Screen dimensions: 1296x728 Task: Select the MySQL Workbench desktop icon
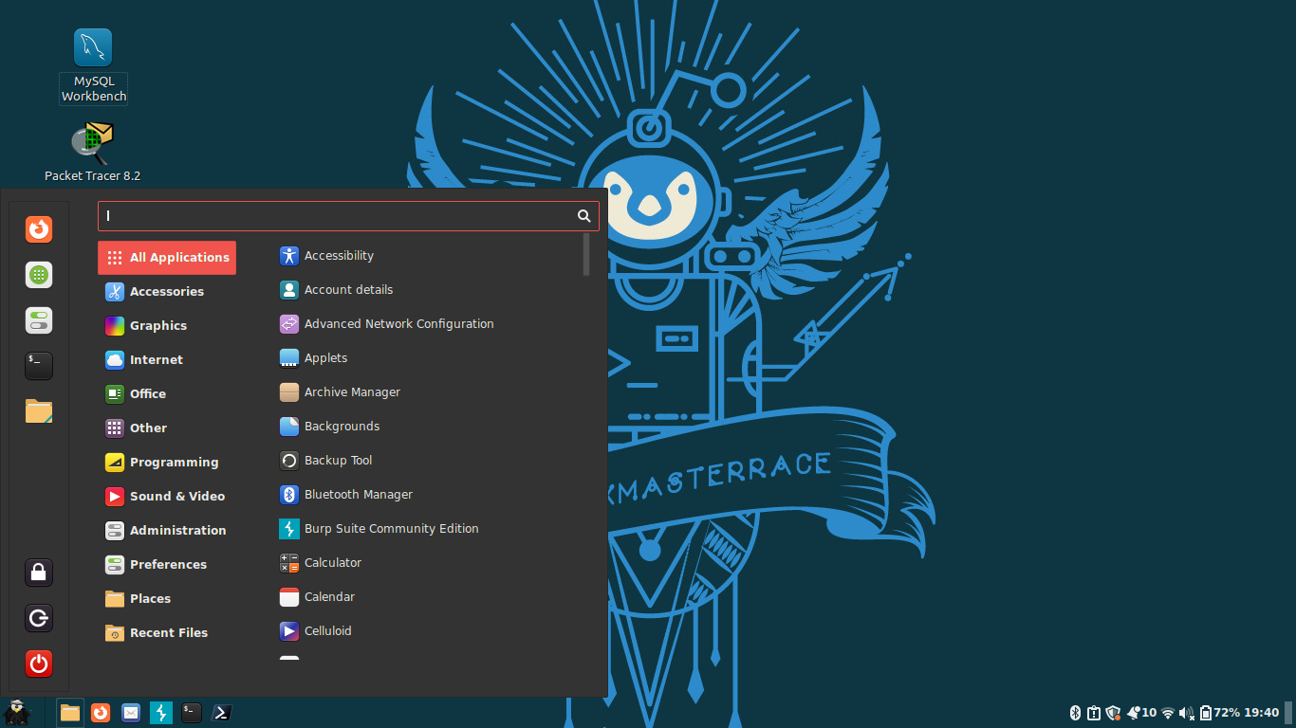pyautogui.click(x=93, y=65)
